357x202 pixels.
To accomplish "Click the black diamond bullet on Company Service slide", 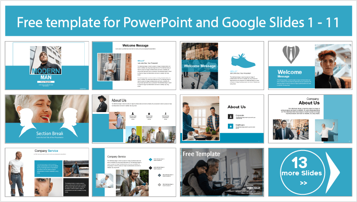I will 150,168.
